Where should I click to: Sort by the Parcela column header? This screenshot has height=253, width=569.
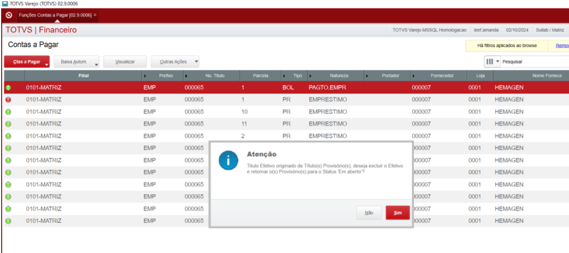pos(260,76)
